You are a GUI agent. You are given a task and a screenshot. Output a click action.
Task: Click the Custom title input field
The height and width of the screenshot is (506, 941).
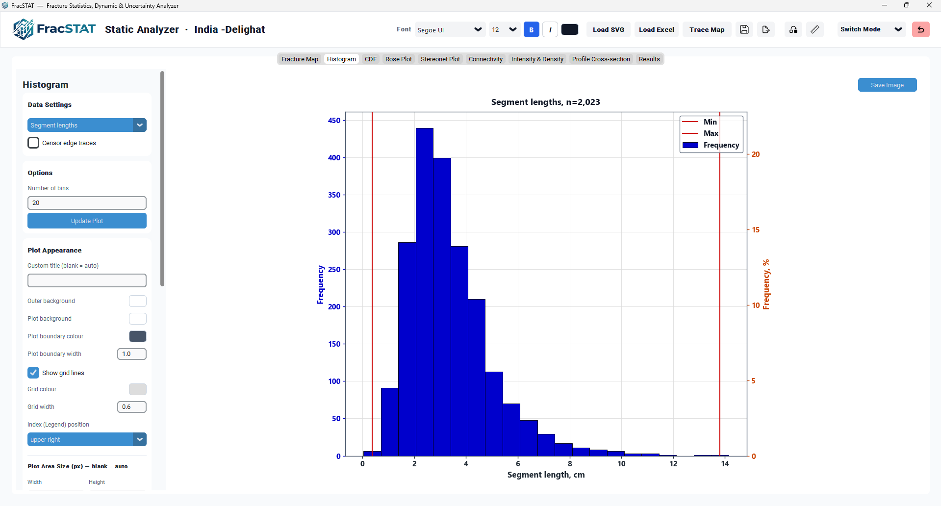tap(87, 280)
